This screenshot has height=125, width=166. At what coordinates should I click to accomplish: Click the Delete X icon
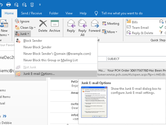(43, 24)
